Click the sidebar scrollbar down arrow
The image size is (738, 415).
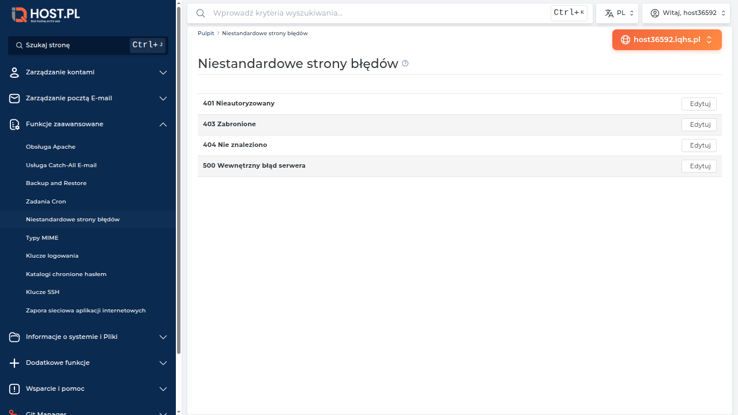[x=179, y=412]
